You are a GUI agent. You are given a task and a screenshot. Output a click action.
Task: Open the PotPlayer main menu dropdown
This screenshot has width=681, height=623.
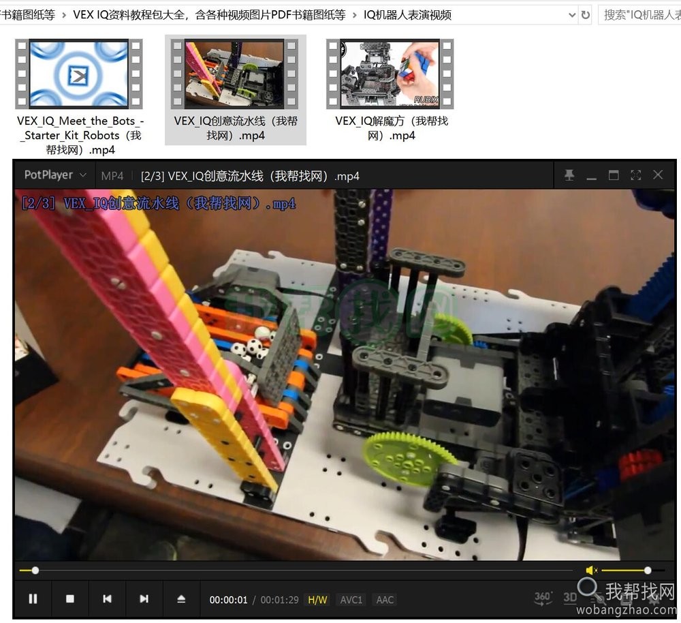click(x=55, y=175)
